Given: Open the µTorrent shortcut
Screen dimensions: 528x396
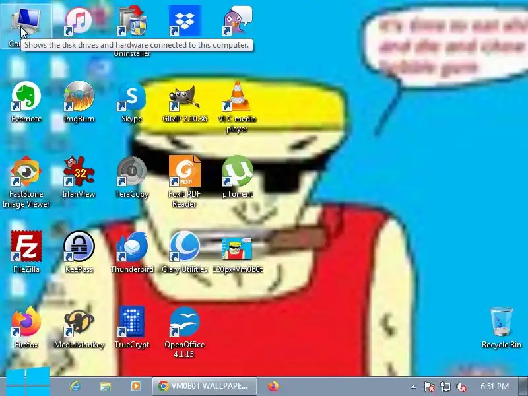Looking at the screenshot, I should tap(238, 178).
